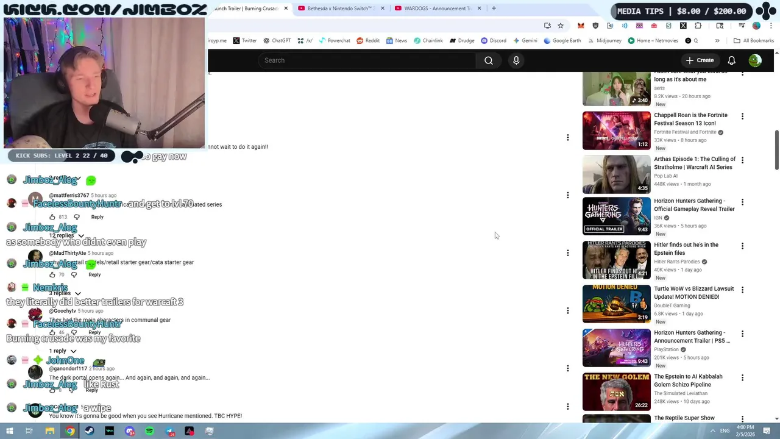Viewport: 780px width, 439px height.
Task: Open more options for Hitler finds out video
Action: click(x=742, y=246)
